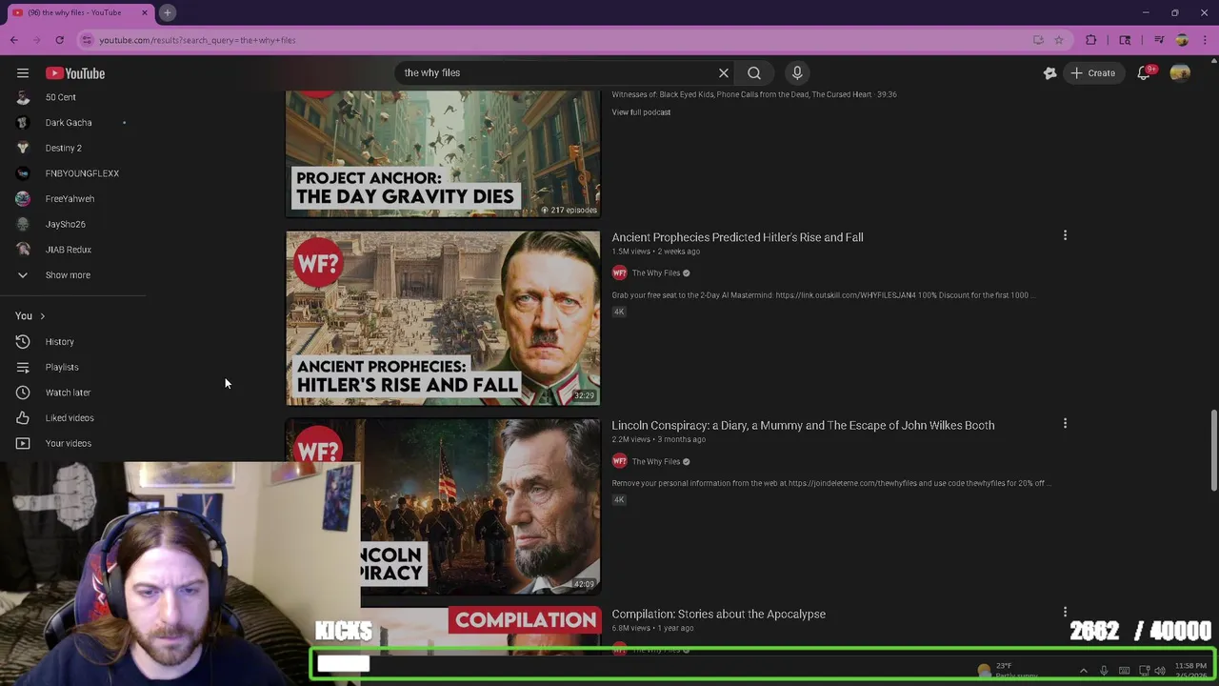Screen dimensions: 1219x686
Task: Open Chrome three-dot menu
Action: [1205, 40]
